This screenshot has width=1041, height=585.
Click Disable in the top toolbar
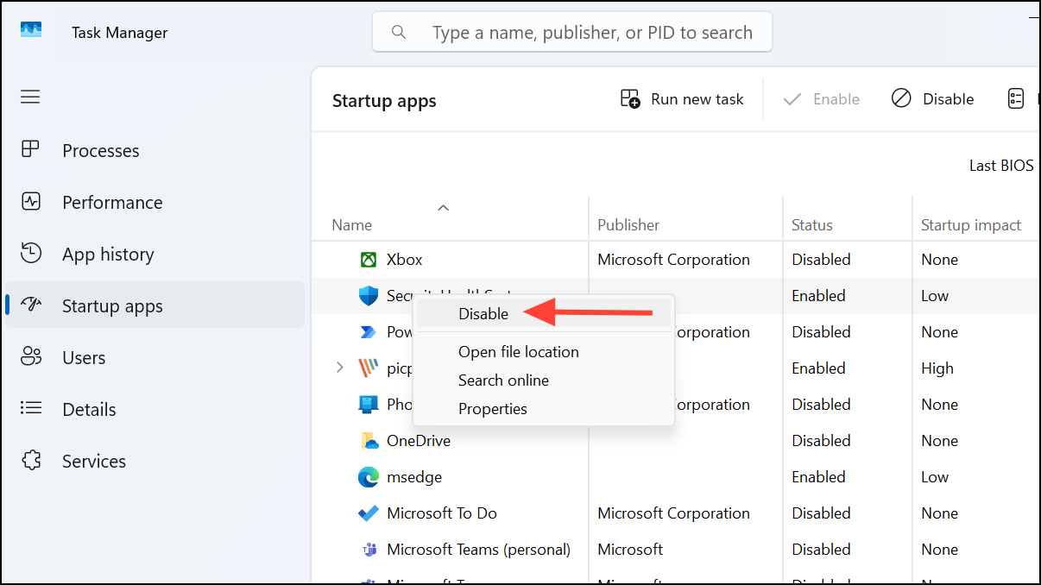coord(932,98)
